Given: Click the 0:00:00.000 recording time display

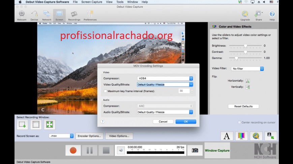Looking at the screenshot, I should pos(135,147).
